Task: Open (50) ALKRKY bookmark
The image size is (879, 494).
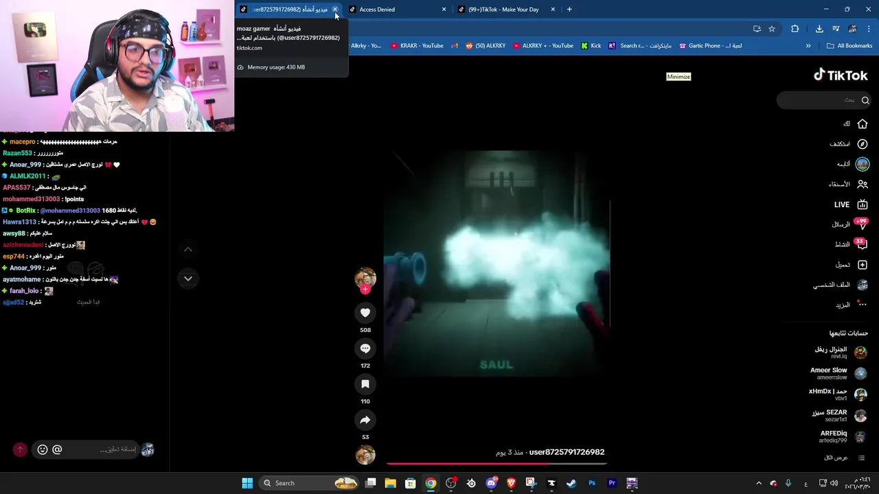Action: point(486,46)
